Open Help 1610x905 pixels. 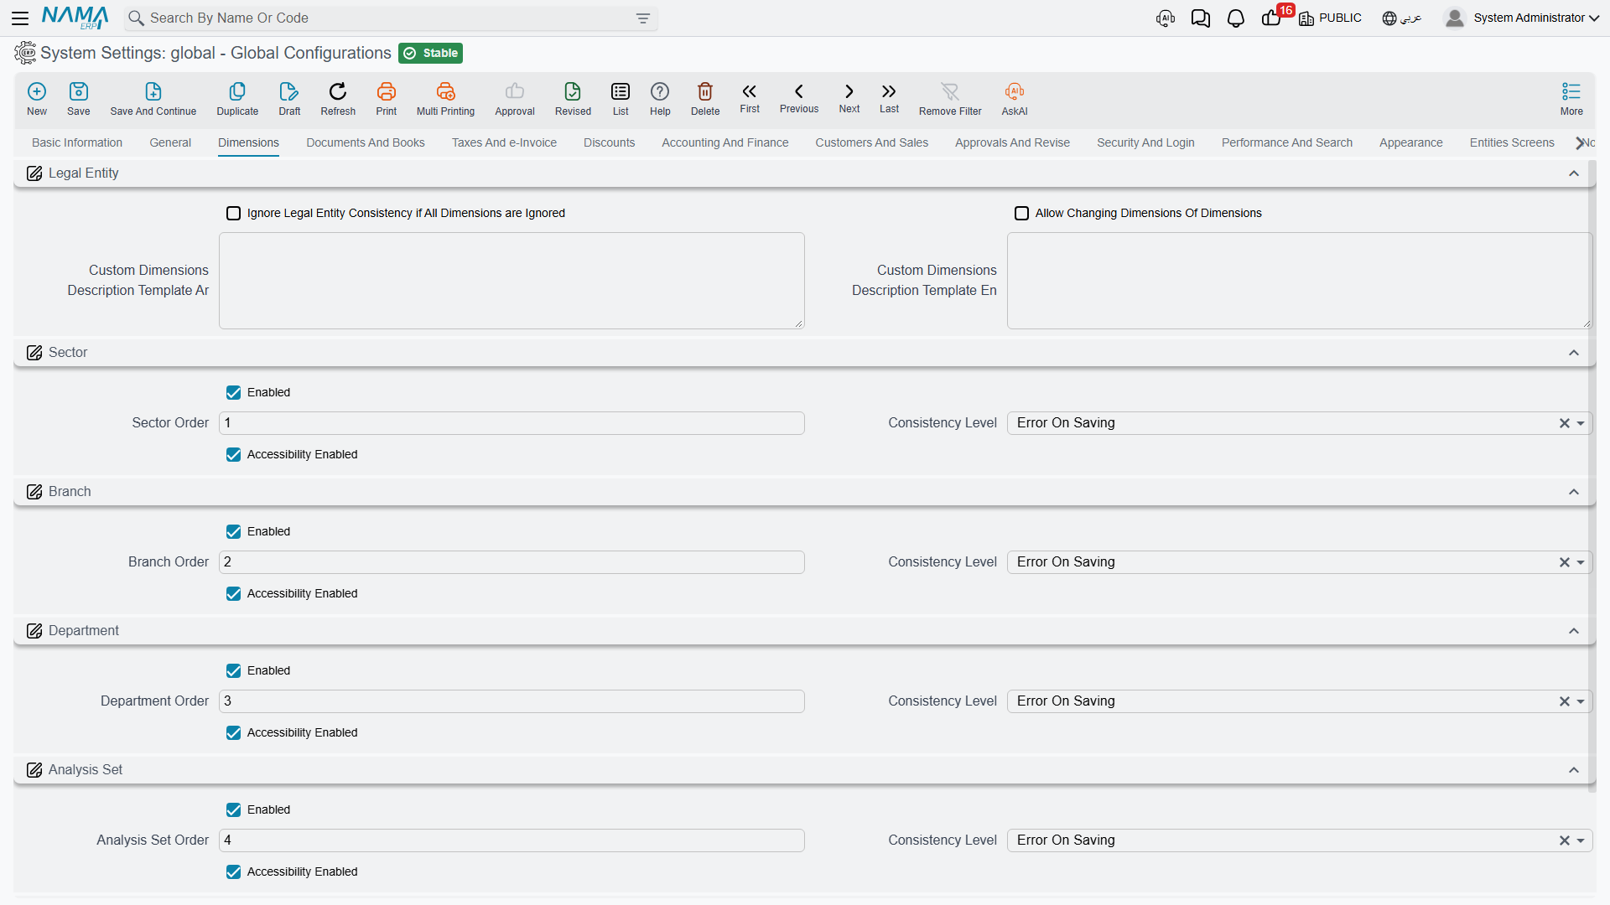pyautogui.click(x=660, y=98)
